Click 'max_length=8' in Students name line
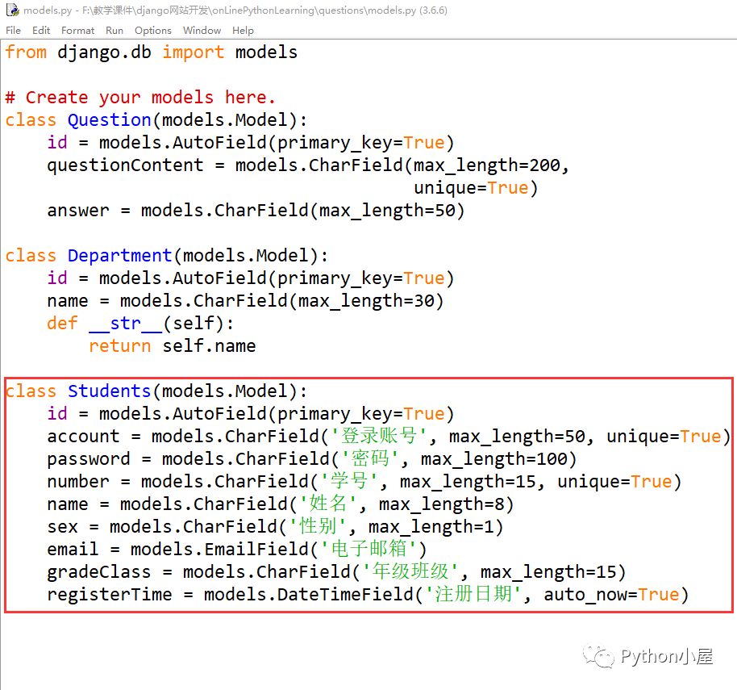 (441, 504)
